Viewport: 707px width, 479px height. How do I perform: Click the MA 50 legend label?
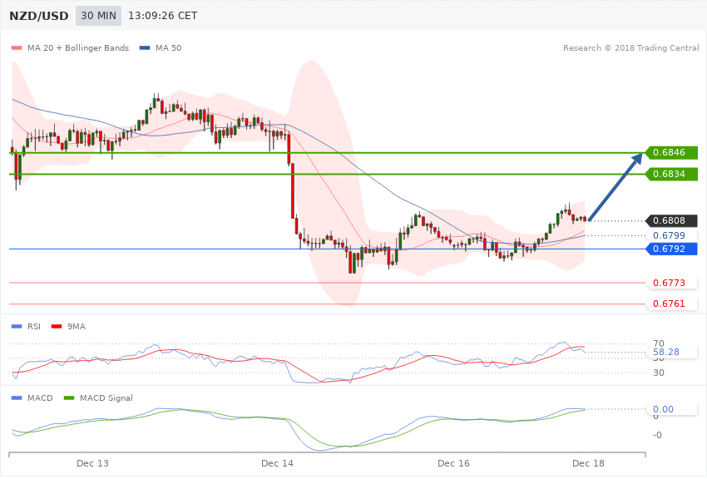(168, 47)
